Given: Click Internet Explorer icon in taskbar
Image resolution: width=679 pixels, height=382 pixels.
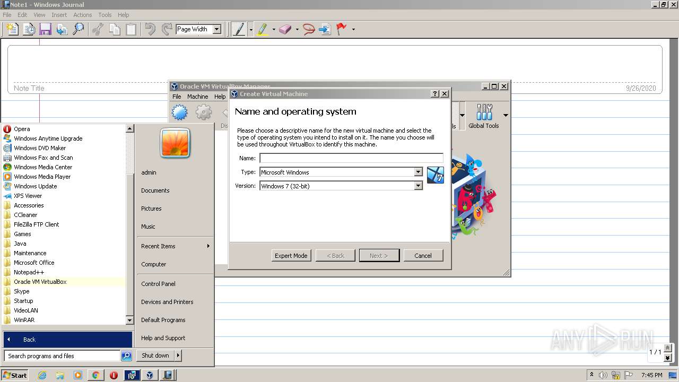Looking at the screenshot, I should pos(42,375).
